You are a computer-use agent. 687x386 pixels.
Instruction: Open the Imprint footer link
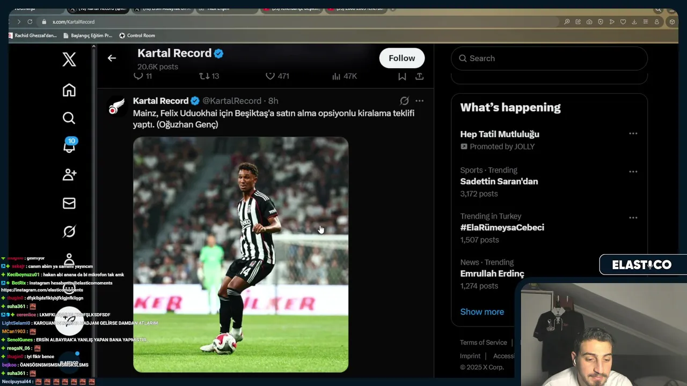[x=470, y=356]
